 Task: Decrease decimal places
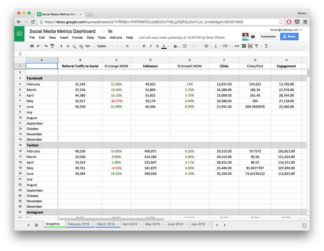coord(74,46)
